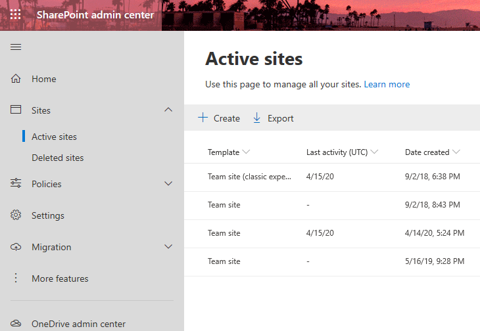
Task: Open the Learn more link
Action: (387, 84)
